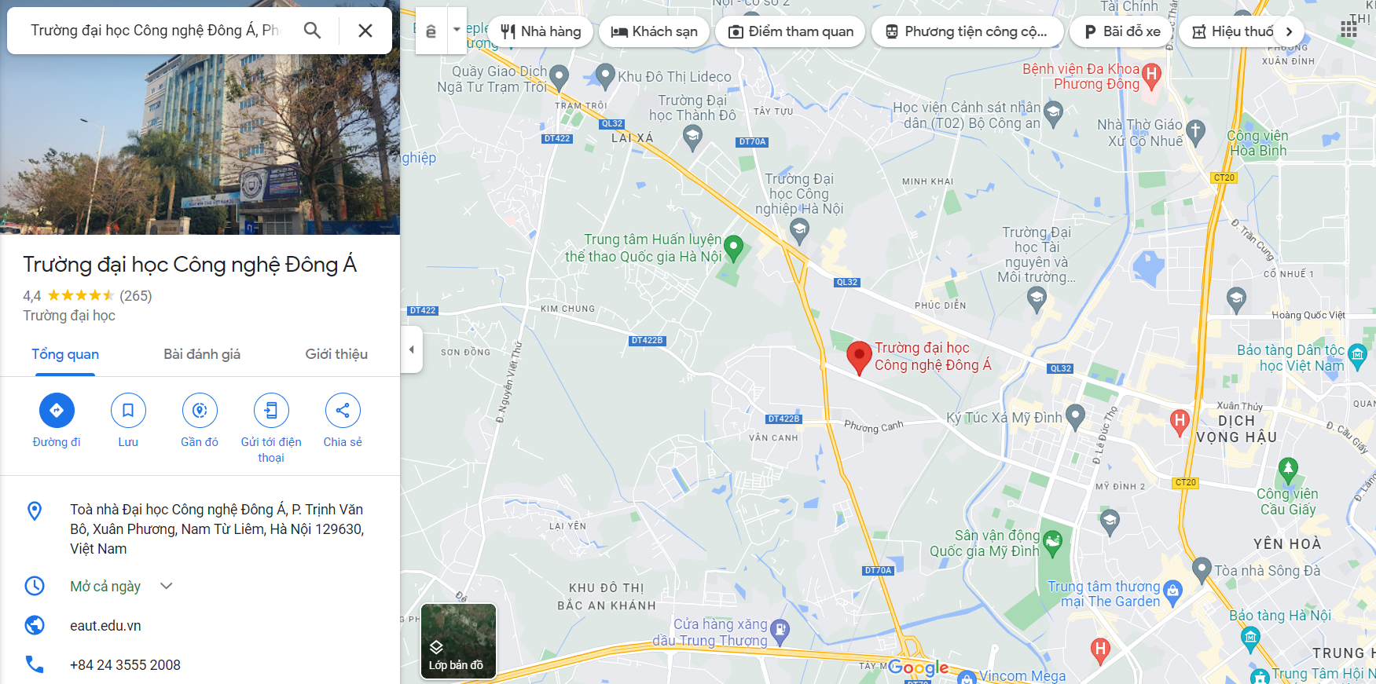Click the search magnifier icon
This screenshot has height=684, width=1376.
click(312, 31)
